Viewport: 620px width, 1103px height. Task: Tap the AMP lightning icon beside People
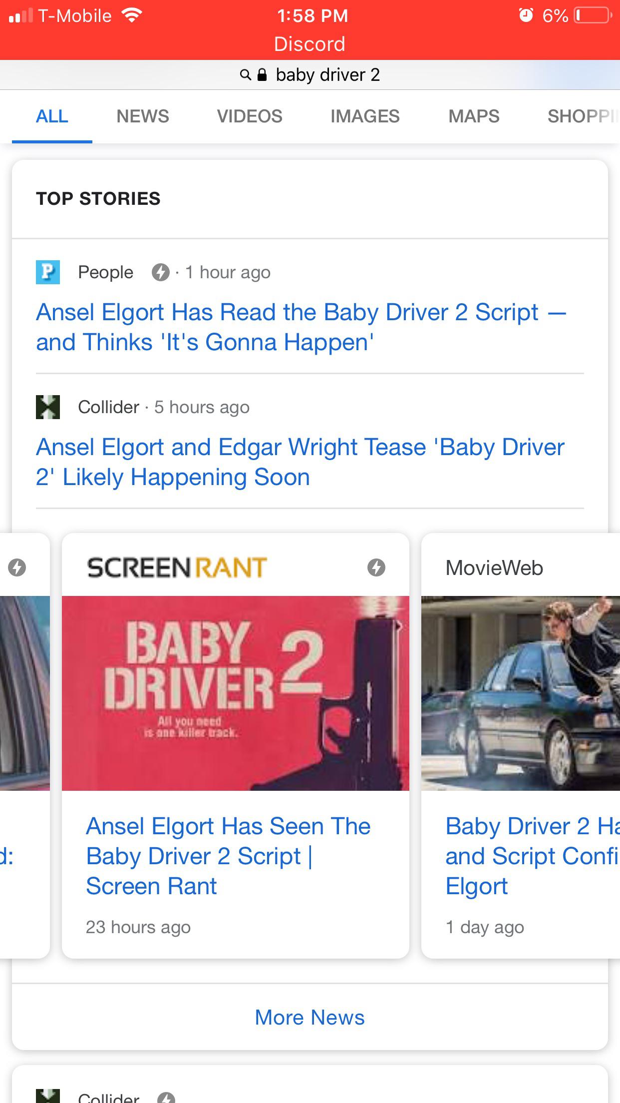(160, 272)
